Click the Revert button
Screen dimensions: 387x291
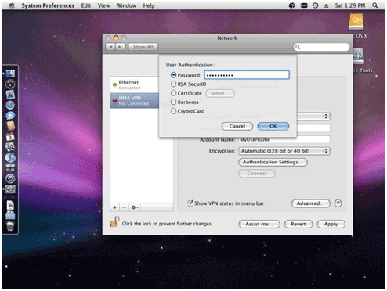(x=298, y=224)
